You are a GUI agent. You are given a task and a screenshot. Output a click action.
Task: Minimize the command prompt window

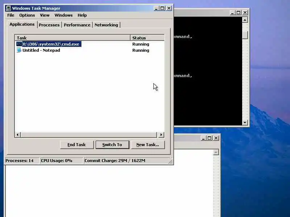(x=232, y=13)
